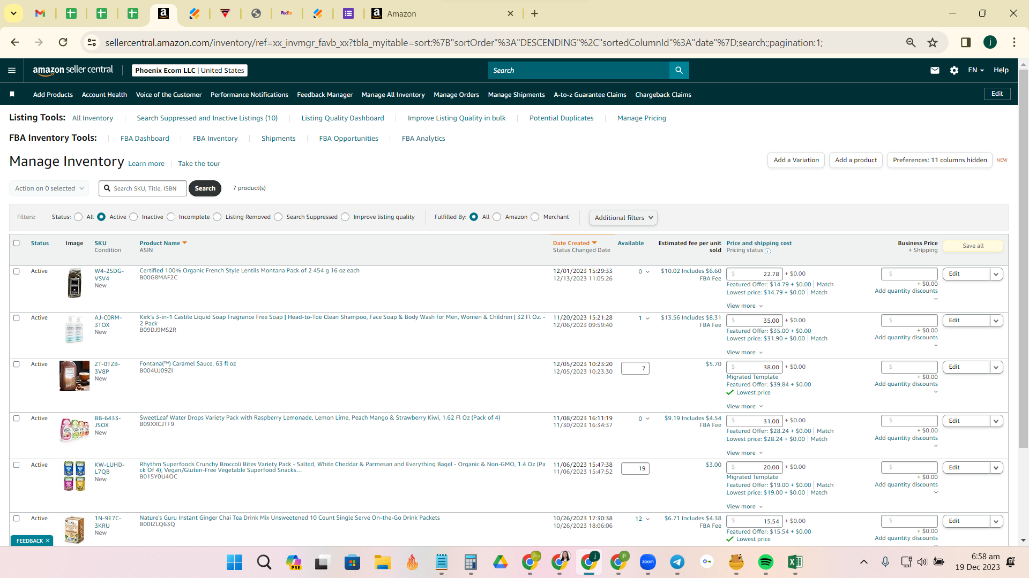Open the Seller Central hamburger menu
Screen dimensions: 1029x578
point(12,70)
